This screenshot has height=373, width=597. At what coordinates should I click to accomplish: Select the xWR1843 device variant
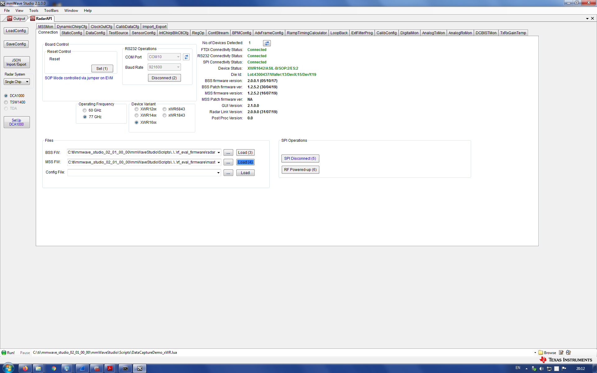click(164, 115)
